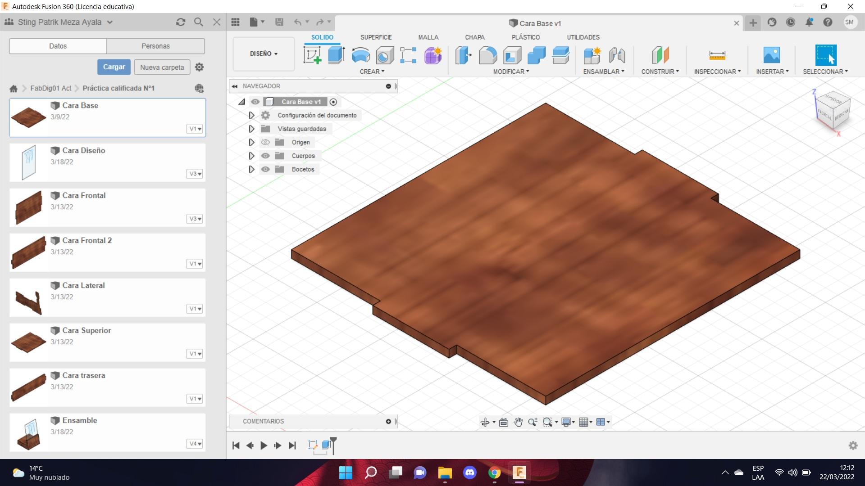The width and height of the screenshot is (865, 486).
Task: Open the Insert image icon under Insertar
Action: tap(771, 55)
